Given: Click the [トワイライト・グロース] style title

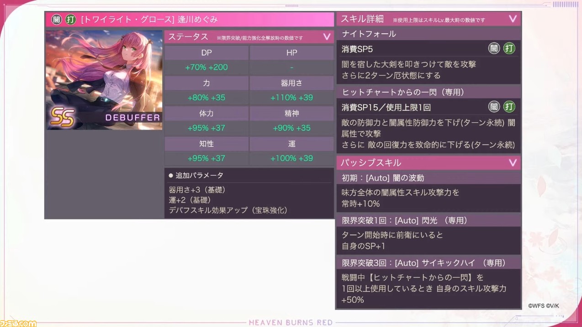Looking at the screenshot, I should click(128, 19).
